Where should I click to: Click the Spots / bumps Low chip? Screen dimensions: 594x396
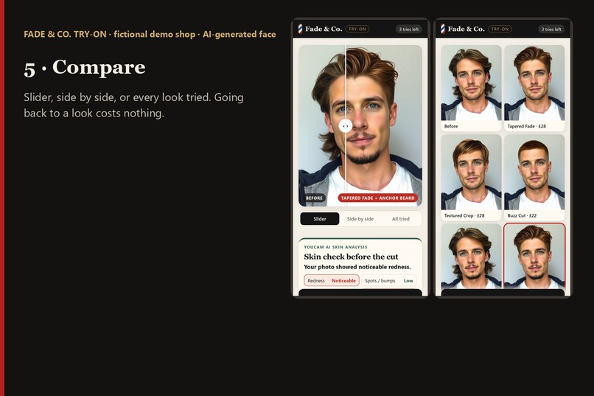click(388, 280)
